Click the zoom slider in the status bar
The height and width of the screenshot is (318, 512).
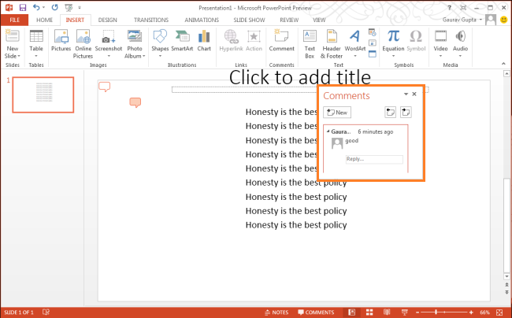436,312
